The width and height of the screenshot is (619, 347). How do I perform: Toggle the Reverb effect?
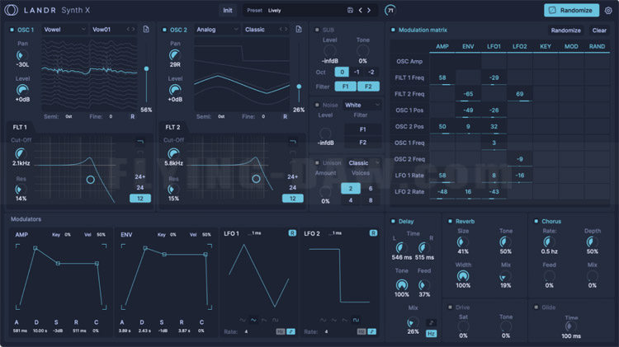(450, 221)
